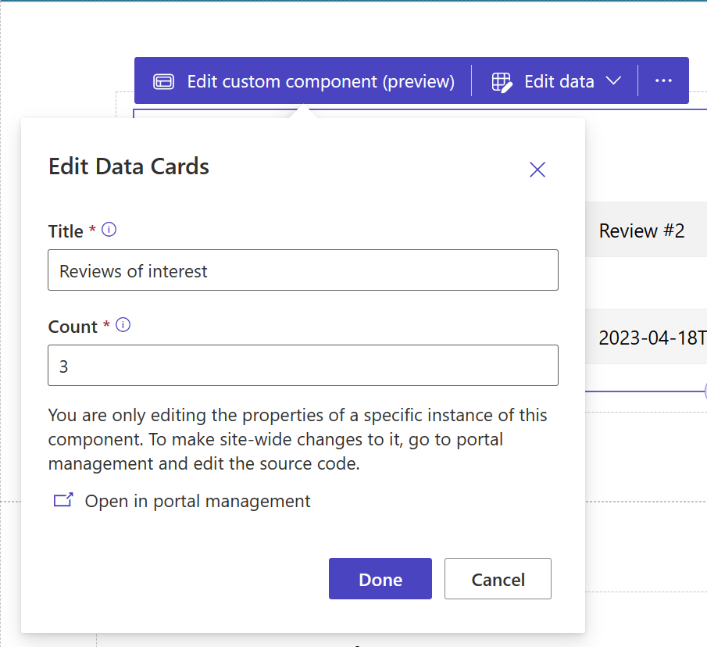Click the Review #2 column header
The height and width of the screenshot is (647, 707).
coord(641,230)
